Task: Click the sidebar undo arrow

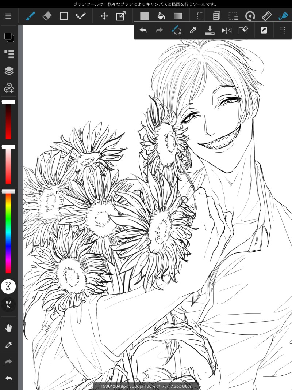Action: 9,379
